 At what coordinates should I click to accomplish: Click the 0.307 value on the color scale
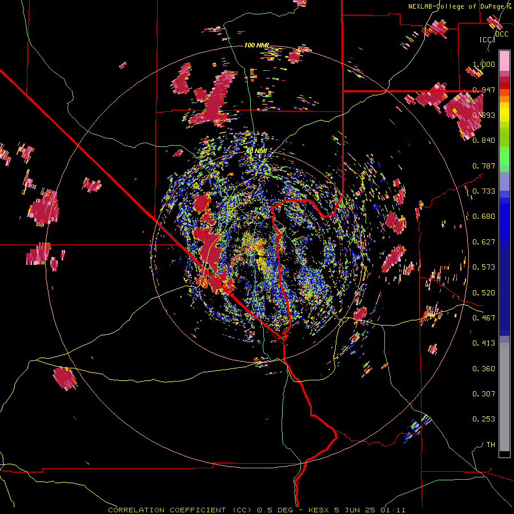[x=484, y=394]
